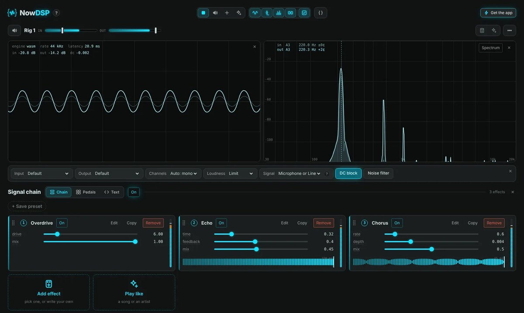Click the pedal icon button on Rig 1 row
This screenshot has height=313, width=524.
tap(482, 31)
